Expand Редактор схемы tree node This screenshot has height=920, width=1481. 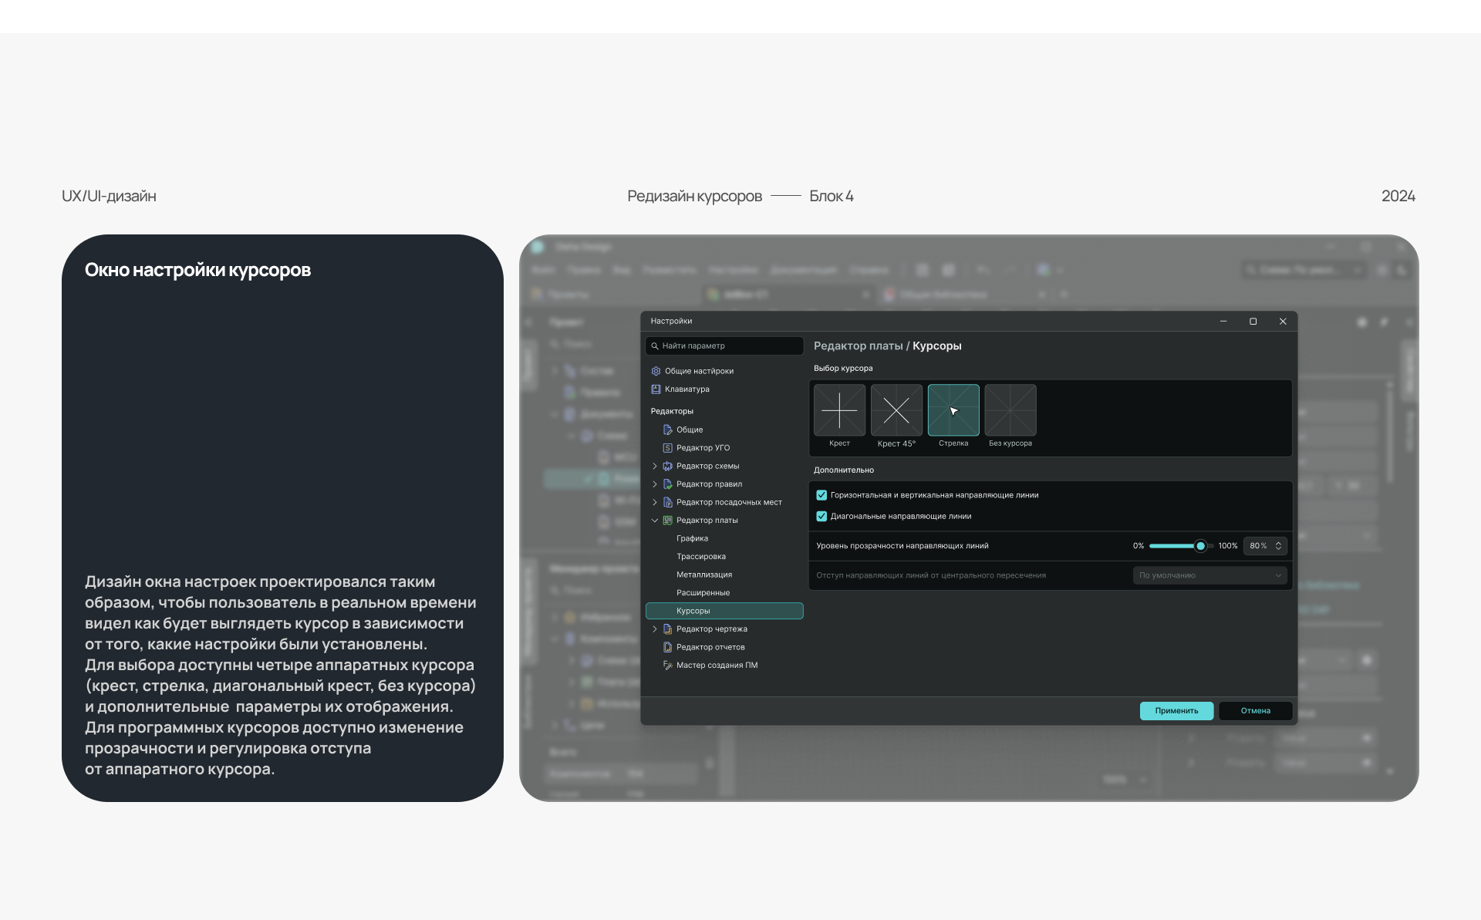[655, 467]
